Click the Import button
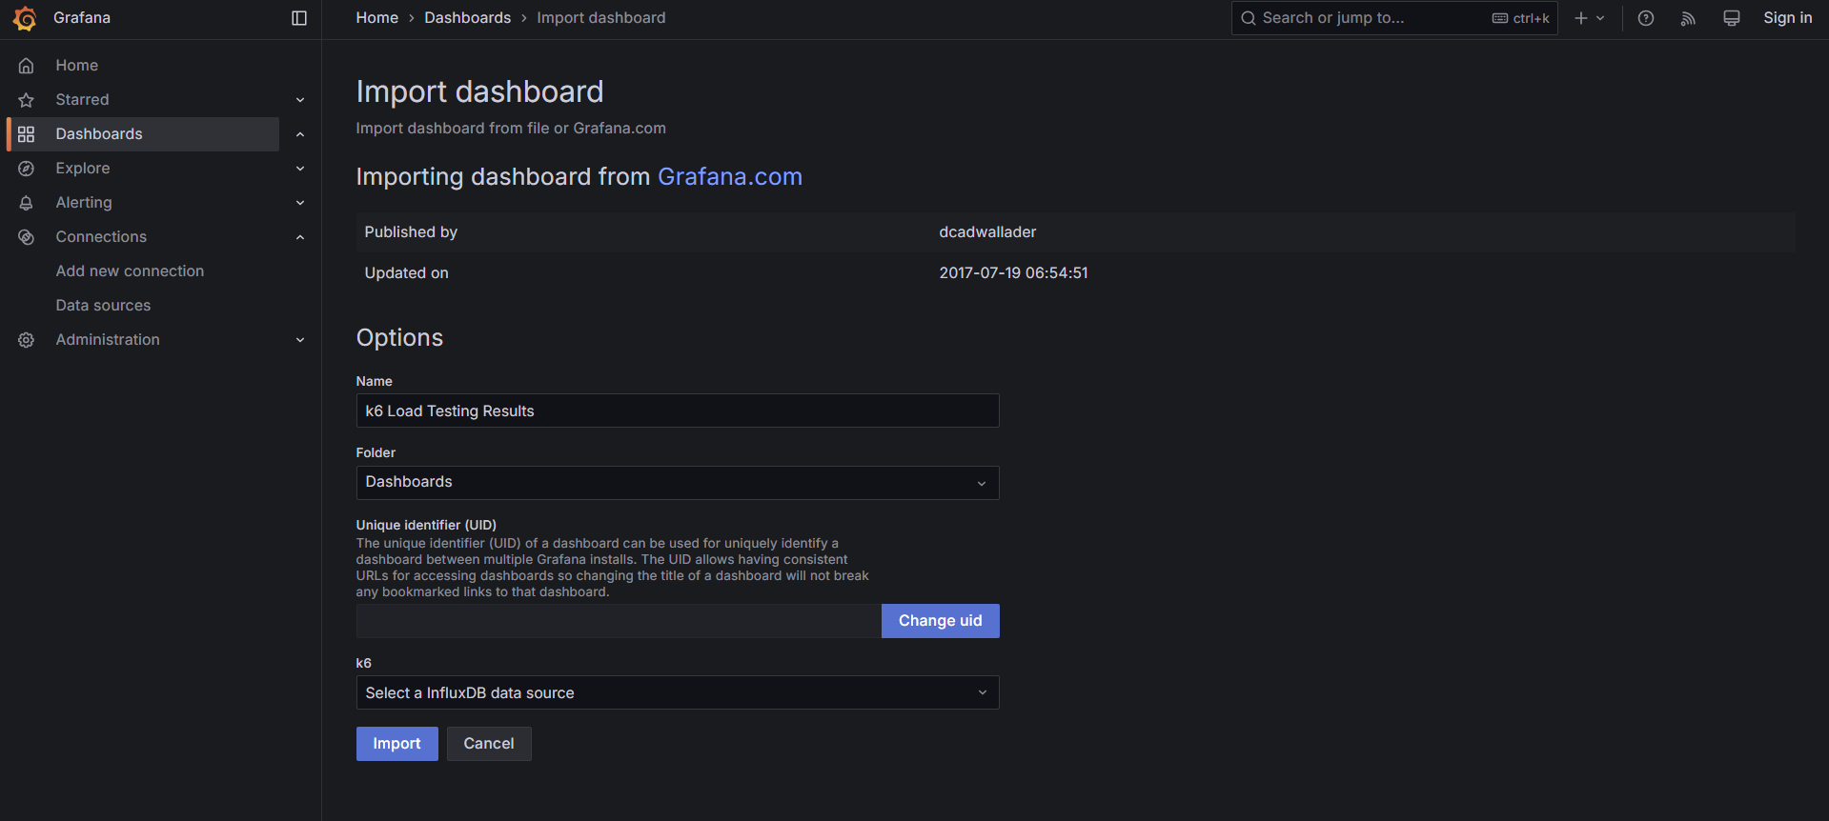The height and width of the screenshot is (821, 1829). 397,744
